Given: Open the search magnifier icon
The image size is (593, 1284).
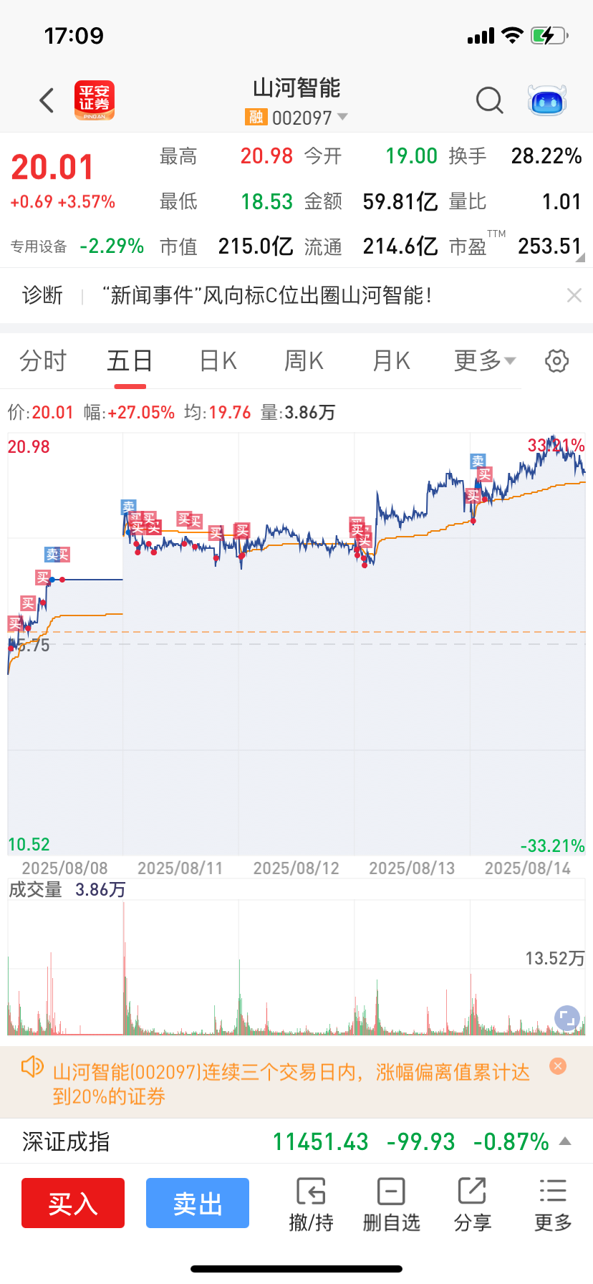Looking at the screenshot, I should [490, 100].
